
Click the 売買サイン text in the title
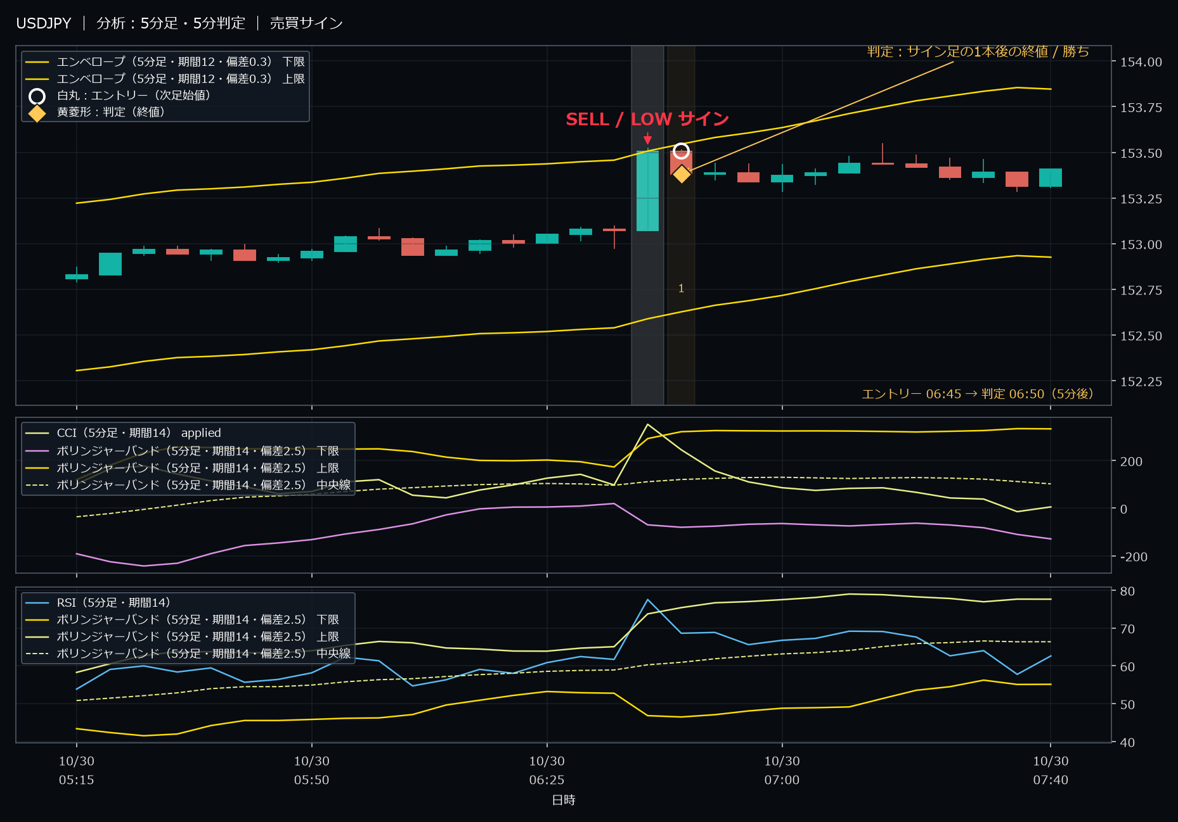tap(306, 23)
